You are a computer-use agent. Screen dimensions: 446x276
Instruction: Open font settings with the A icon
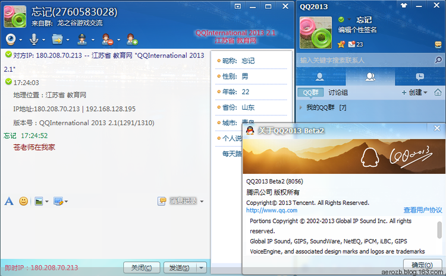tap(9, 201)
